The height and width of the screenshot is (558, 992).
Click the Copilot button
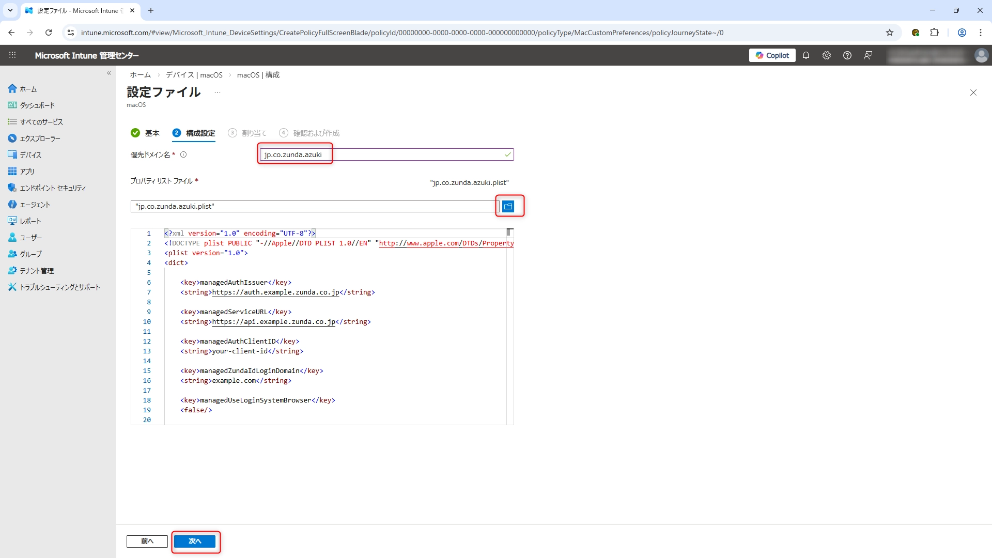[x=772, y=55]
